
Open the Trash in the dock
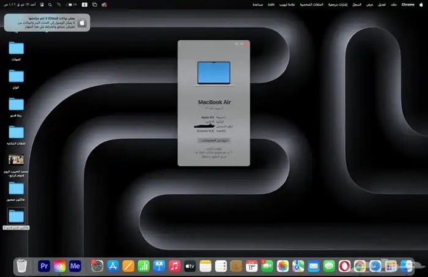click(x=22, y=266)
